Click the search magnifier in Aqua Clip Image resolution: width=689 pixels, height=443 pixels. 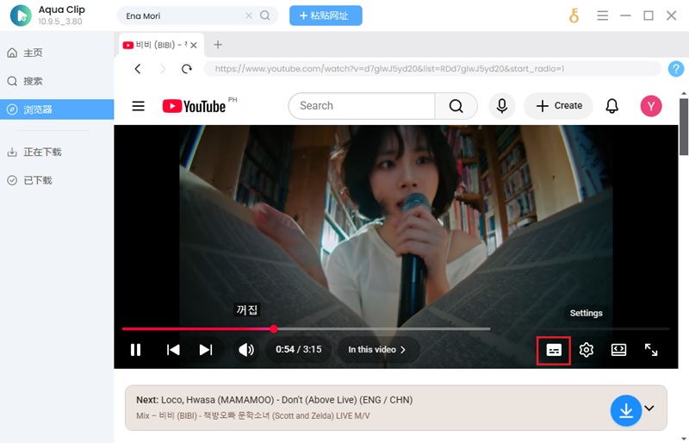(x=265, y=16)
